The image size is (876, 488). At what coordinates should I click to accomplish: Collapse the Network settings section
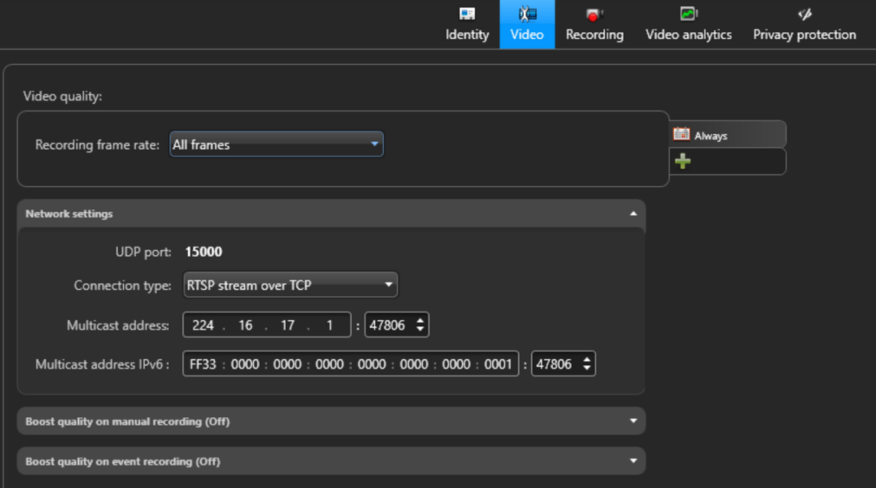point(633,214)
